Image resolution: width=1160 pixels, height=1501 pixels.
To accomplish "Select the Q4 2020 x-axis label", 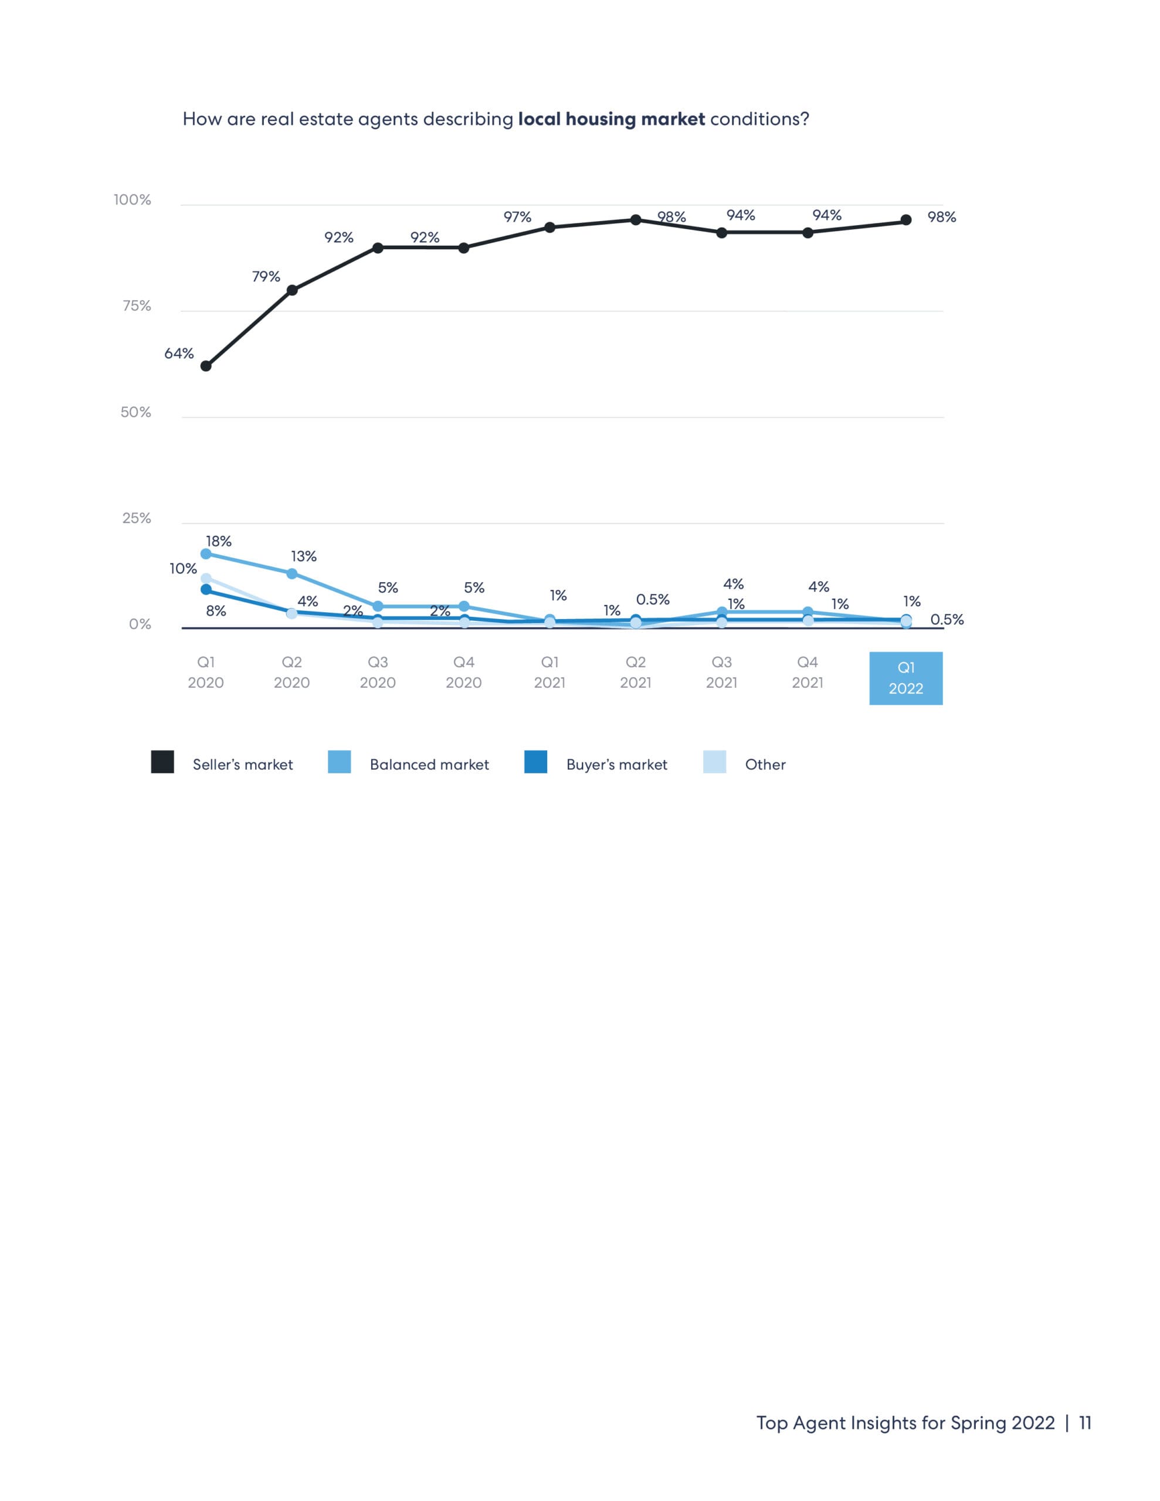I will click(463, 672).
